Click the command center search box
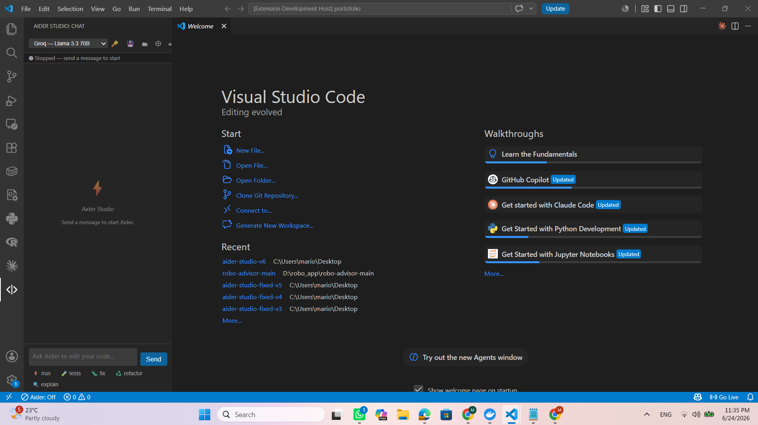Image resolution: width=758 pixels, height=425 pixels. 380,9
